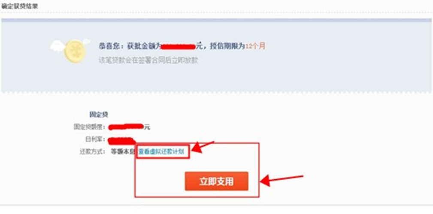Viewport: 433px width, 214px height.
Task: Click the redacted 固定贷额度 amount value
Action: tap(127, 127)
